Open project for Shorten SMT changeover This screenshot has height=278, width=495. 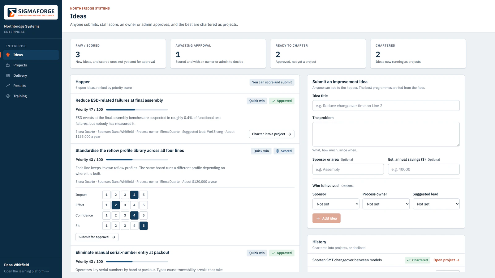446,260
